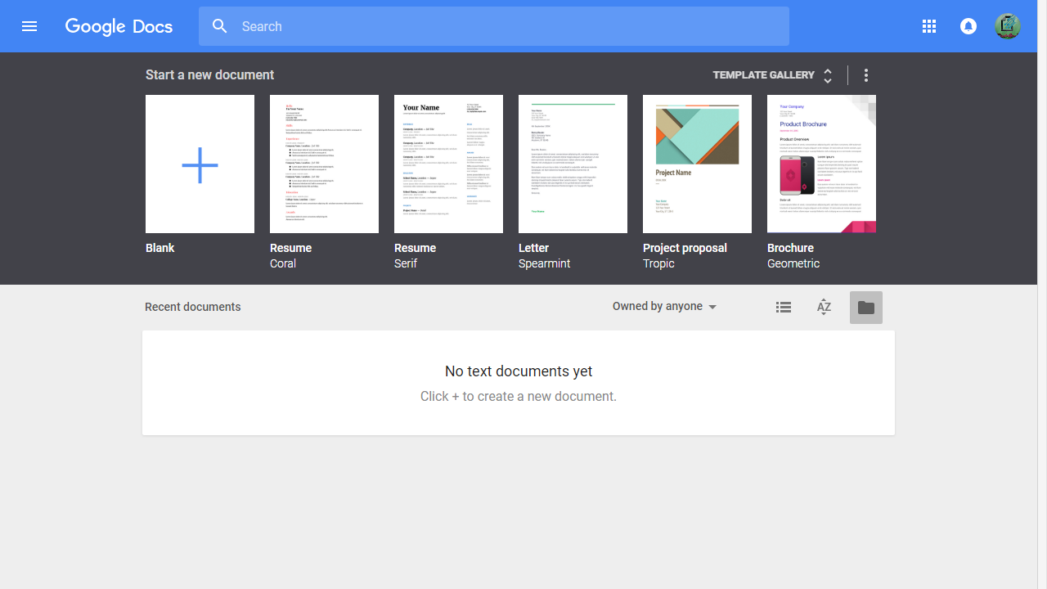Click the Tropic template label
Viewport: 1047px width, 589px height.
click(x=658, y=263)
